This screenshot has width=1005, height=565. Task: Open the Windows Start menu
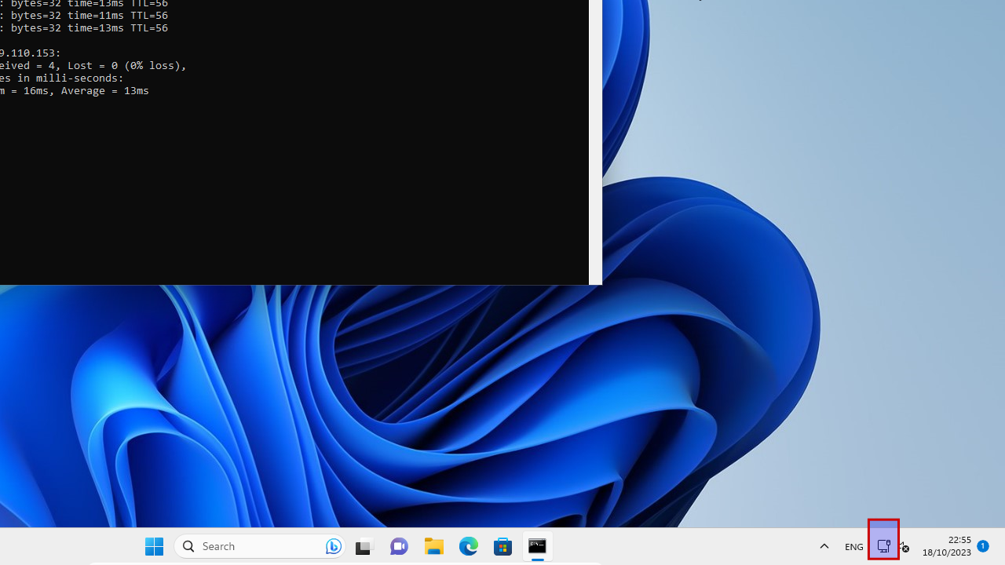click(154, 546)
